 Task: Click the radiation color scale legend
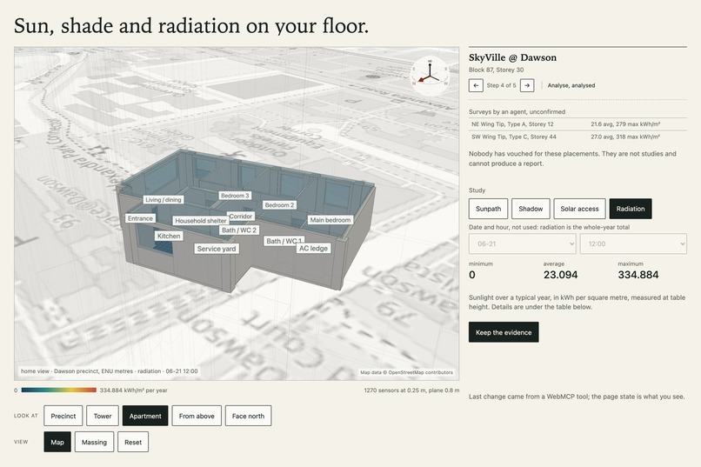[x=58, y=390]
